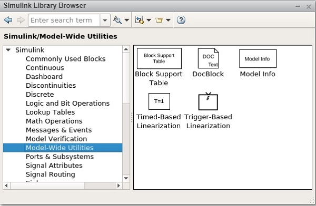This screenshot has height=206, width=316.
Task: Click the 'Model Info' label below the block
Action: [x=258, y=74]
